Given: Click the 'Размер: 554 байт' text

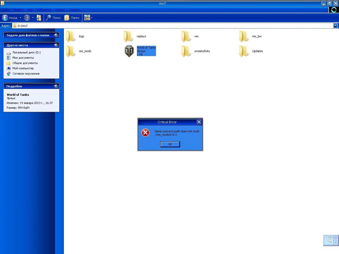Looking at the screenshot, I should coord(18,108).
